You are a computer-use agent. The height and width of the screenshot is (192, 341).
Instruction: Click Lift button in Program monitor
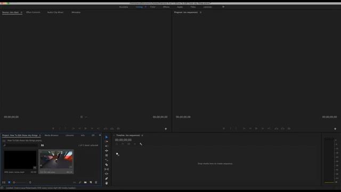276,129
